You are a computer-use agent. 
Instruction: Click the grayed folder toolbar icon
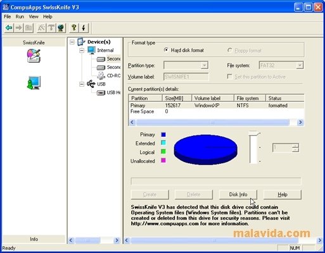tap(29, 28)
